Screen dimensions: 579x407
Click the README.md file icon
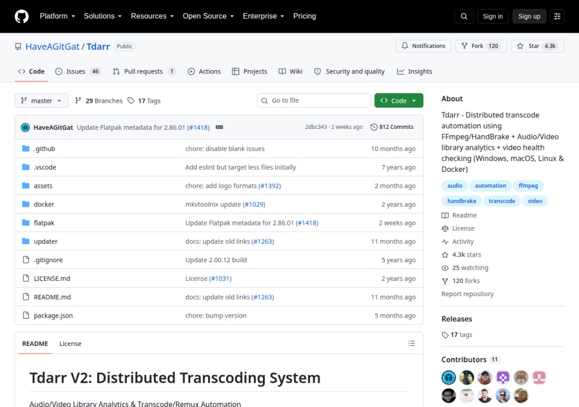[x=26, y=297]
